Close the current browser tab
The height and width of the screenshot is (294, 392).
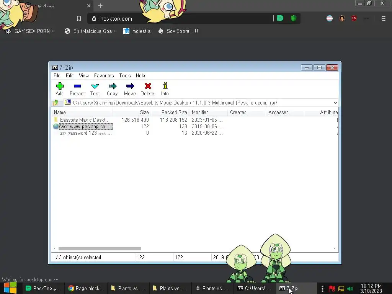coord(89,6)
